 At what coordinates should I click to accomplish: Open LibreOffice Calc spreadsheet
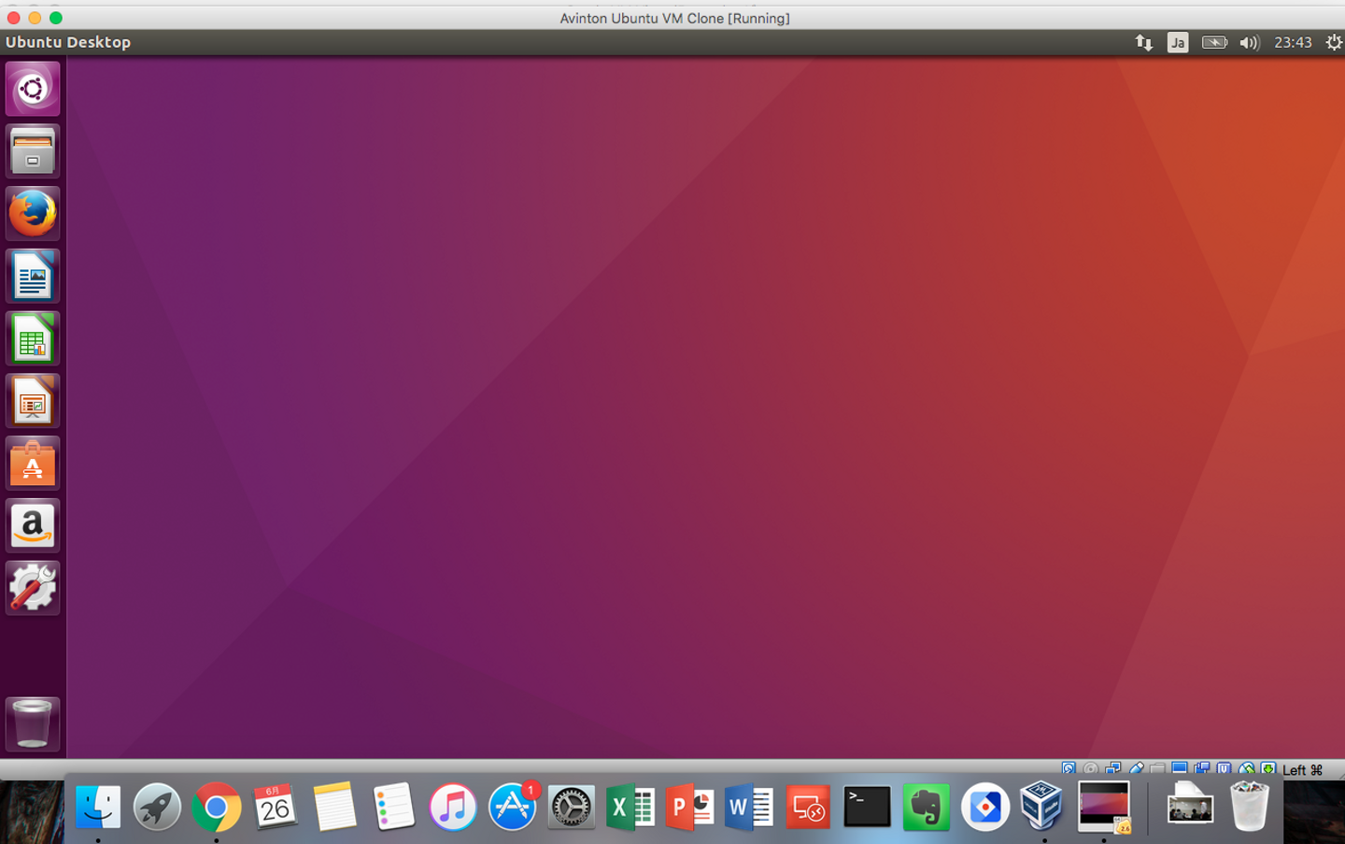click(x=33, y=338)
